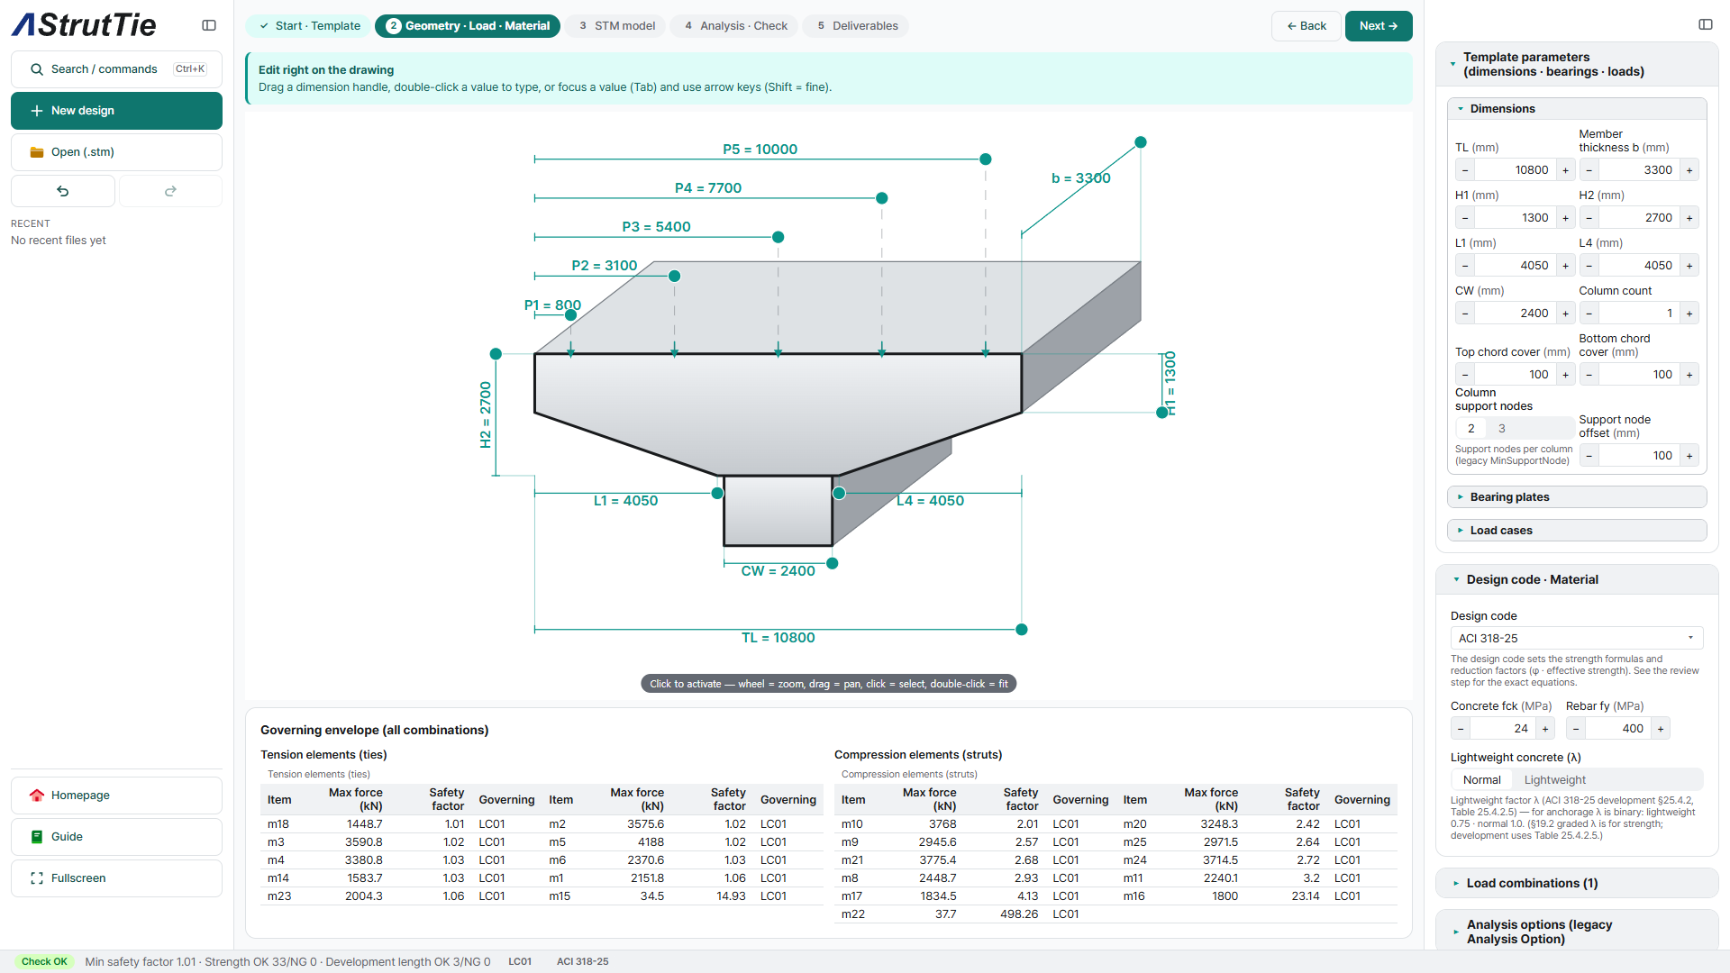Set column support nodes to 3
The height and width of the screenshot is (973, 1730).
1502,429
